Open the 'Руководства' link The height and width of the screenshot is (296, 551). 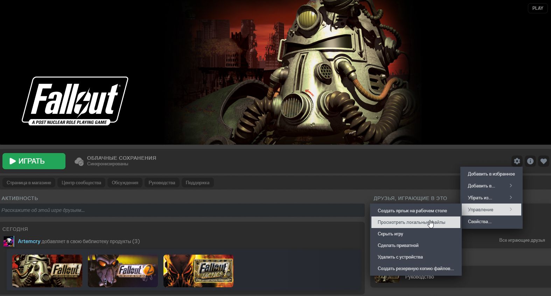coord(162,183)
